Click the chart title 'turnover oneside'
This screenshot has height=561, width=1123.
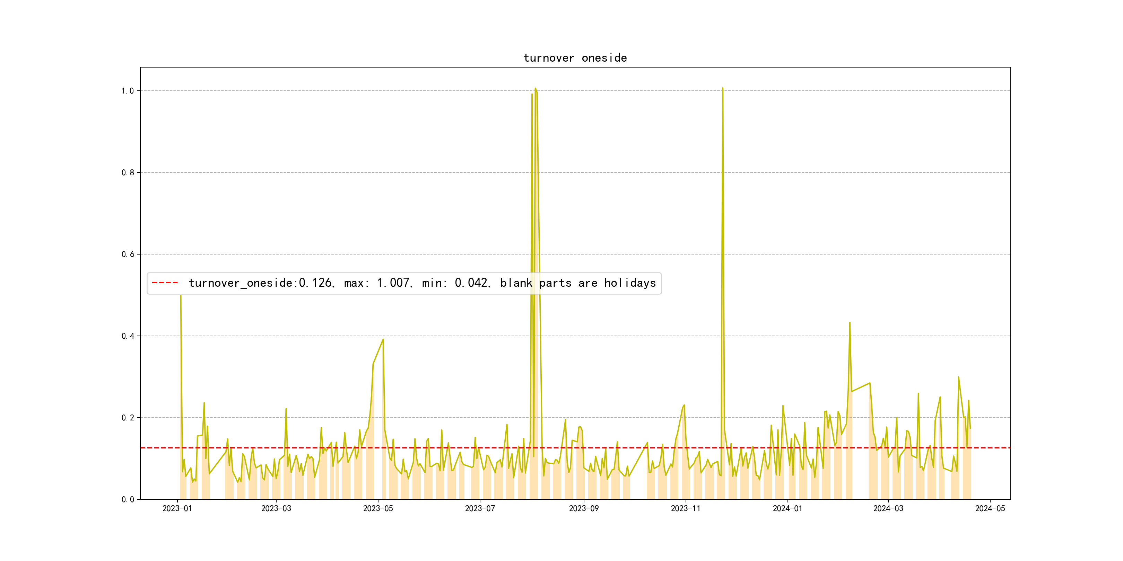[x=575, y=58]
